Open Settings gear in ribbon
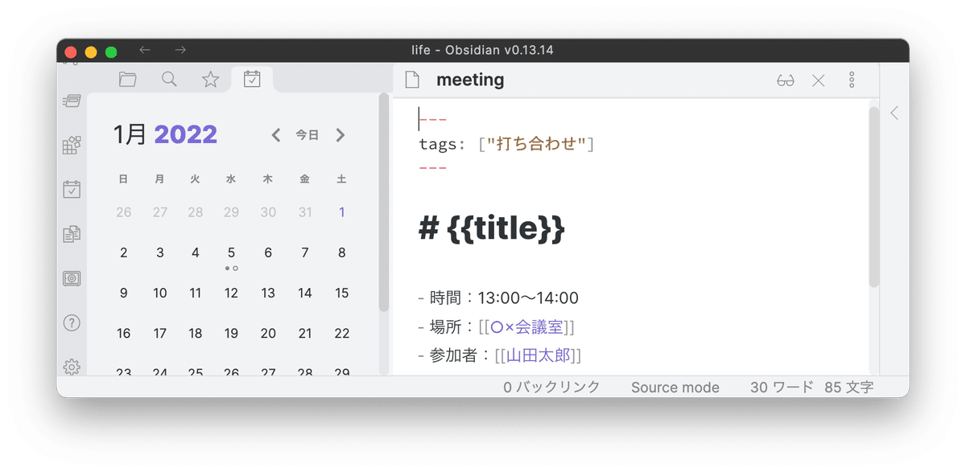 click(x=72, y=367)
